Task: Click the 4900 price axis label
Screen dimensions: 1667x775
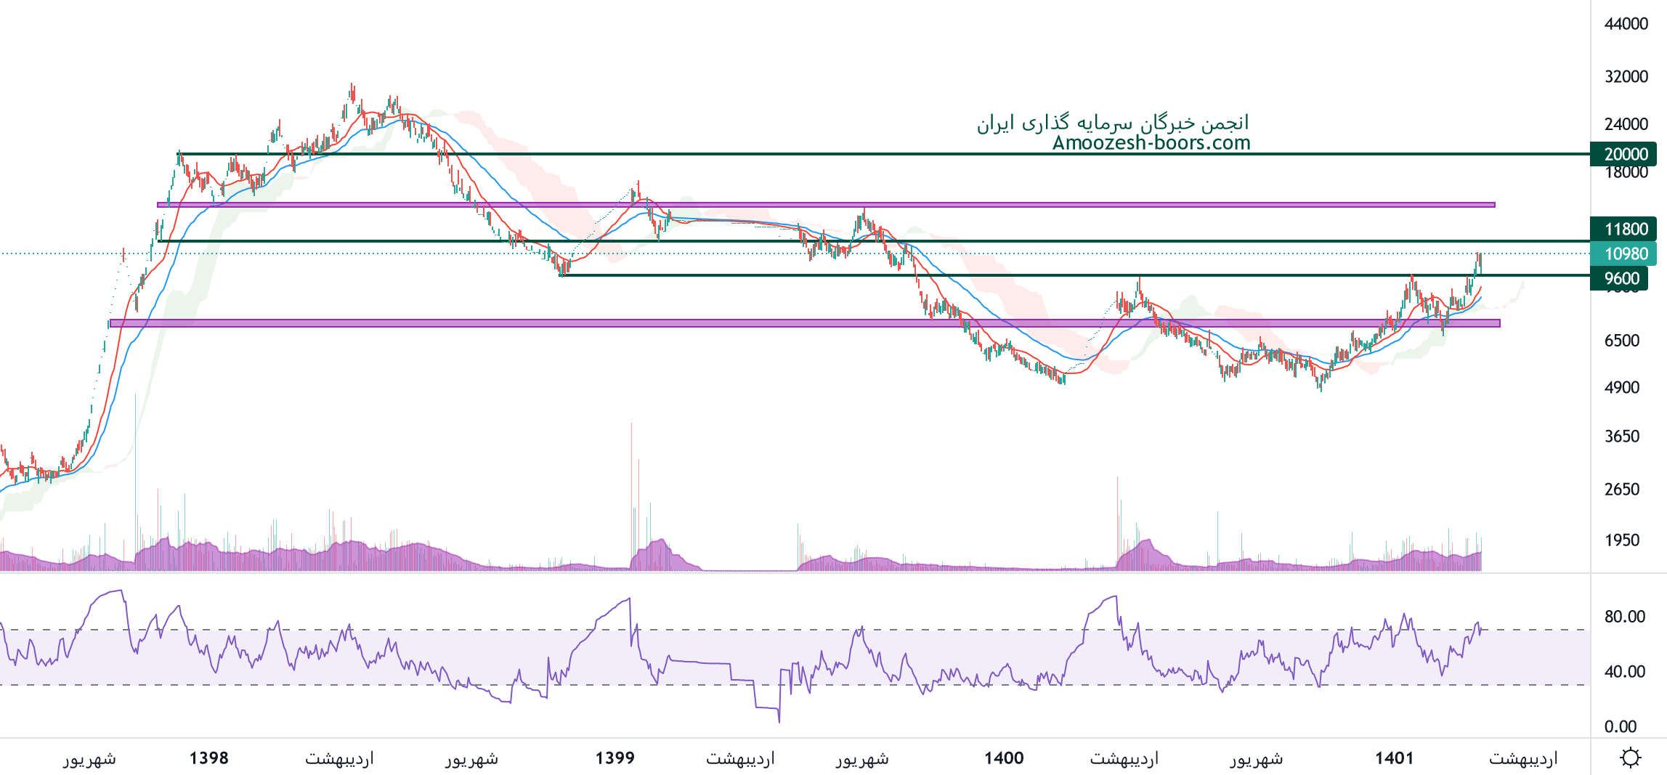Action: coord(1621,388)
